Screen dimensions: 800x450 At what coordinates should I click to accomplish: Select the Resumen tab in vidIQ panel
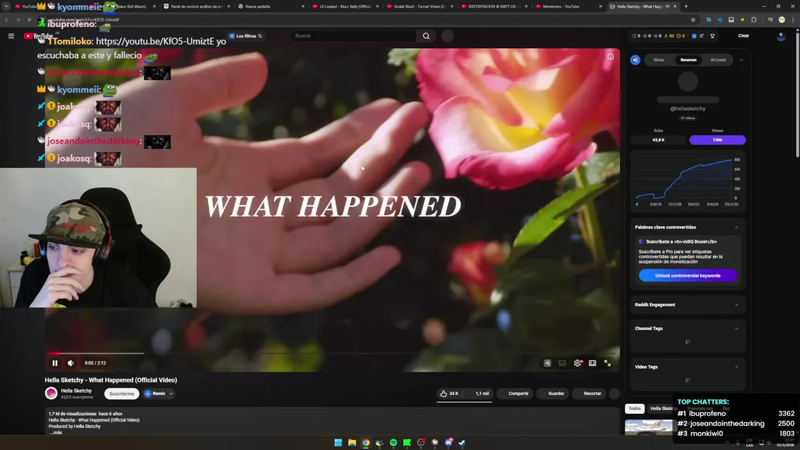coord(689,60)
